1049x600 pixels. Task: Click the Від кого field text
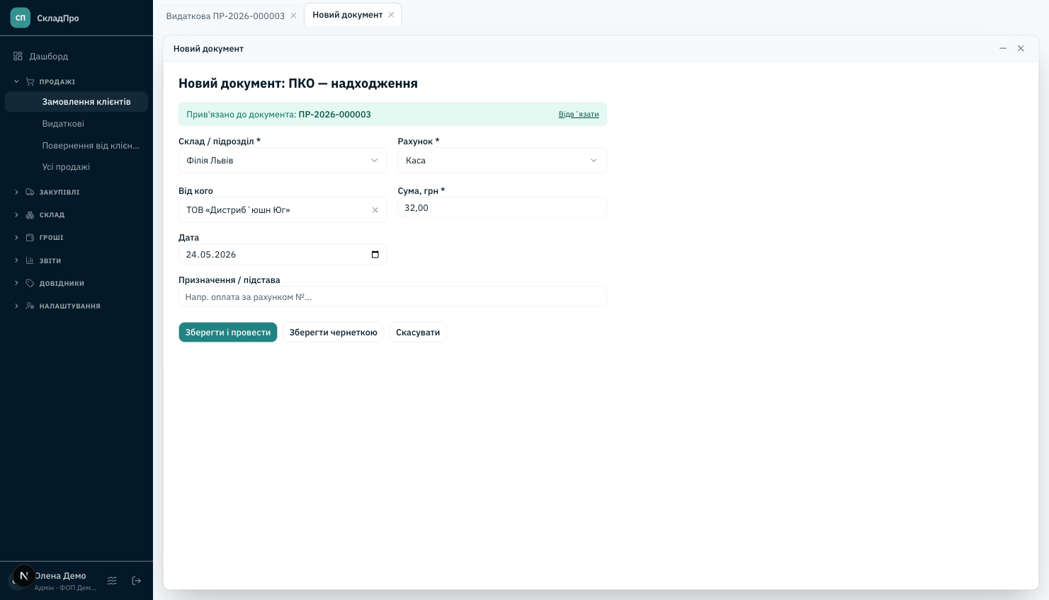click(x=238, y=210)
